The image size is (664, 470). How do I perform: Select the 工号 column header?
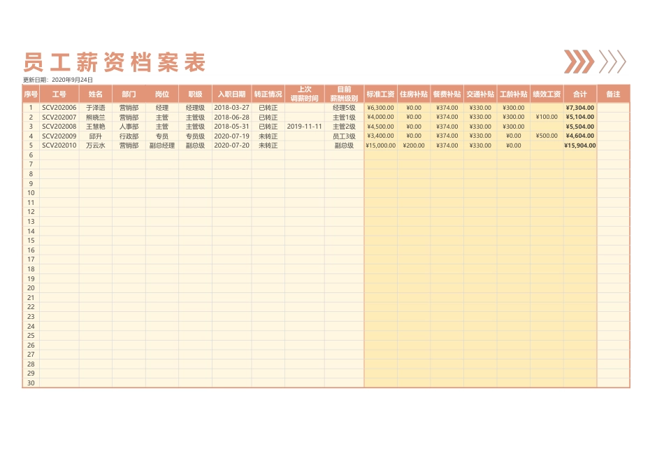[59, 94]
